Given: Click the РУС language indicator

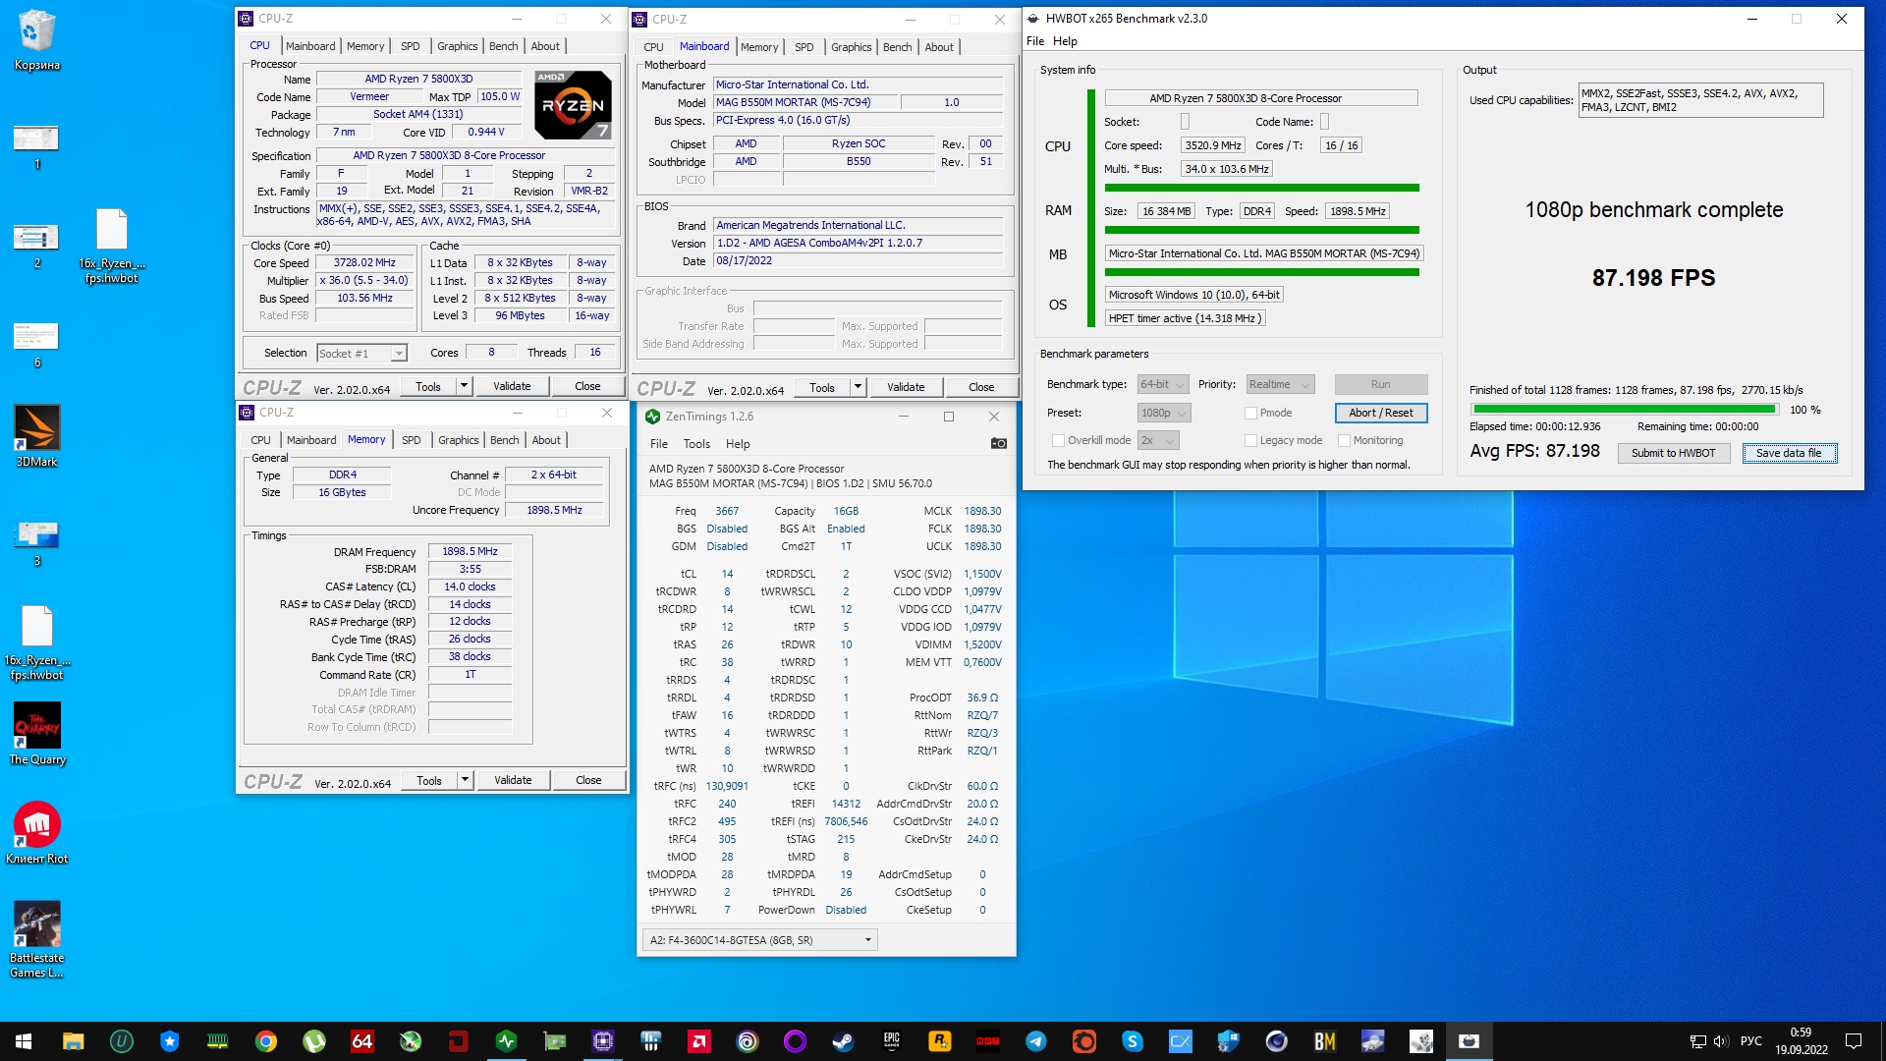Looking at the screenshot, I should click(x=1750, y=1041).
